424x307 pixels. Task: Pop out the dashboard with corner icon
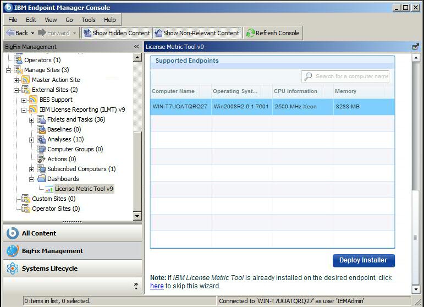[416, 47]
